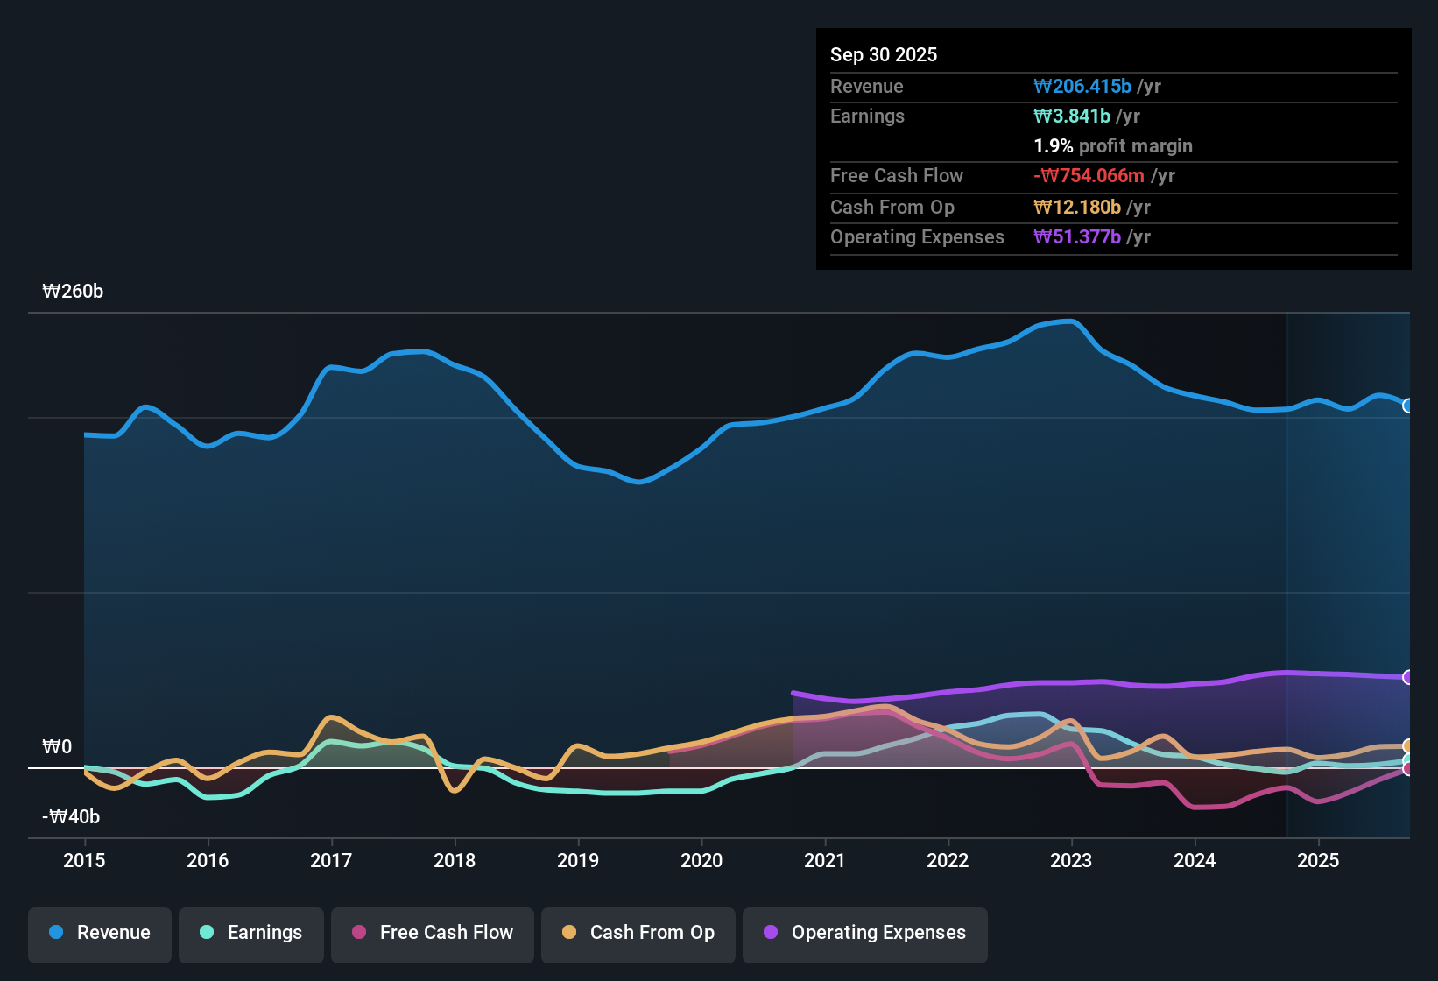The image size is (1438, 981).
Task: Click the Revenue endpoint marker on the chart
Action: pos(1407,406)
